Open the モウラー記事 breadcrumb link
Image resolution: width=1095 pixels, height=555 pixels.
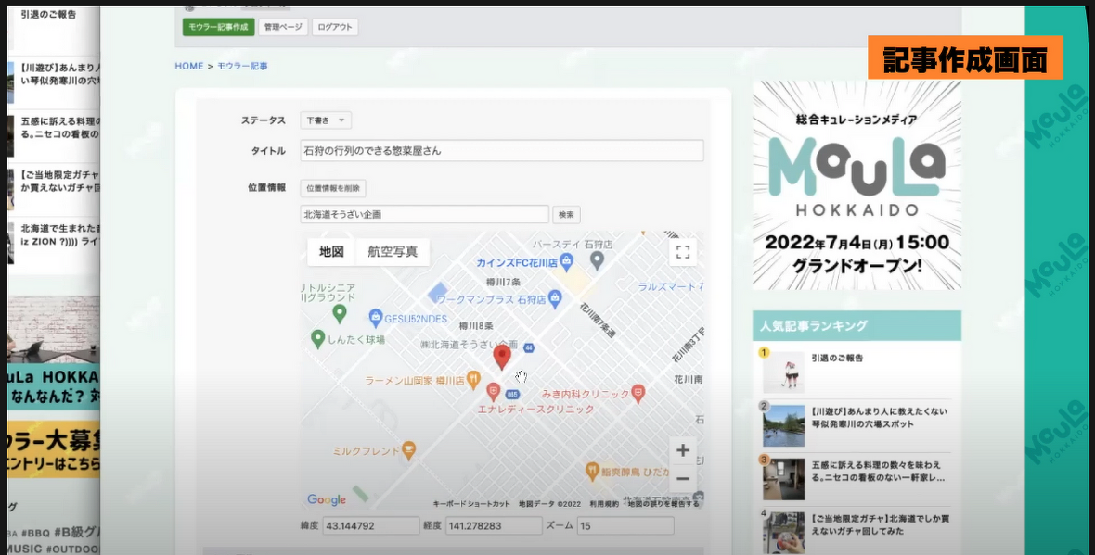pos(243,66)
